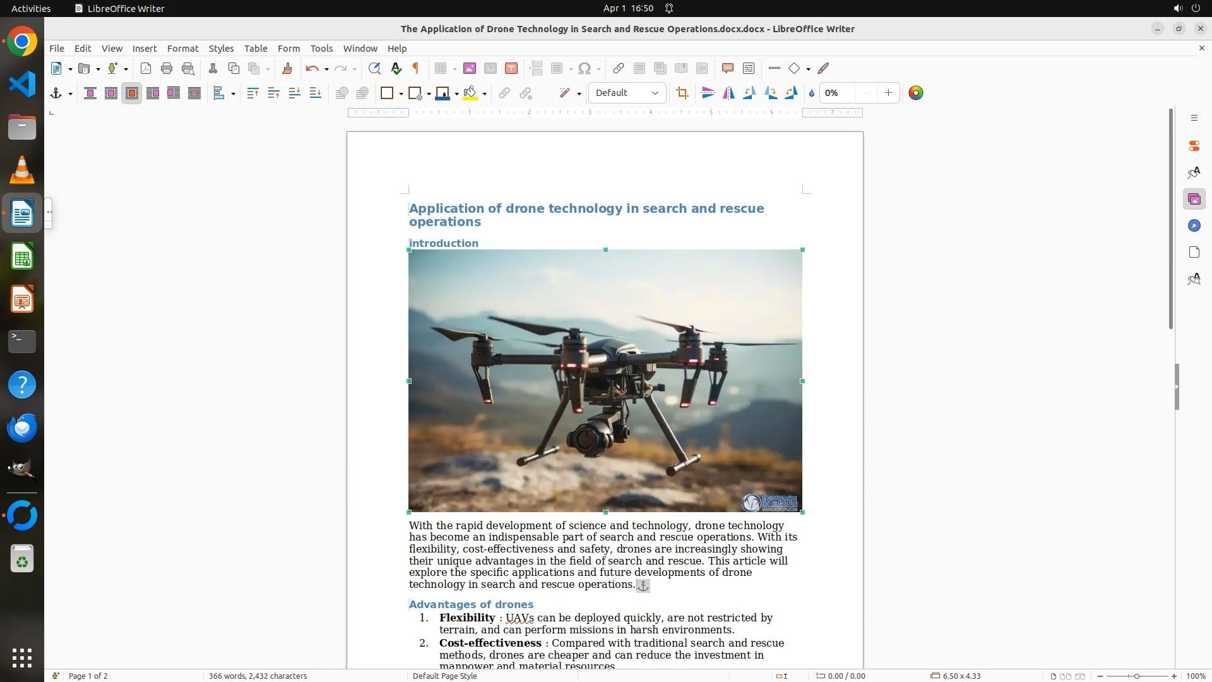Click the Insert Image icon
Viewport: 1212px width, 682px height.
click(470, 69)
